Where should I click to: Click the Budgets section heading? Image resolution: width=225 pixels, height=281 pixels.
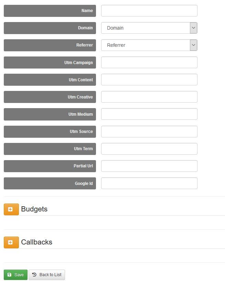34,209
